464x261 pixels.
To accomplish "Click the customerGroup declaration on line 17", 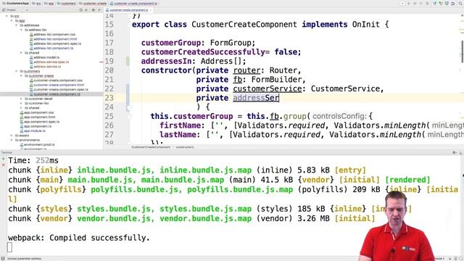I will (171, 43).
